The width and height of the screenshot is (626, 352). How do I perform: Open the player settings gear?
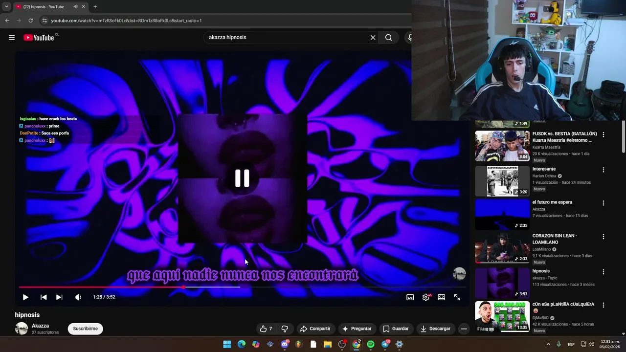tap(426, 297)
